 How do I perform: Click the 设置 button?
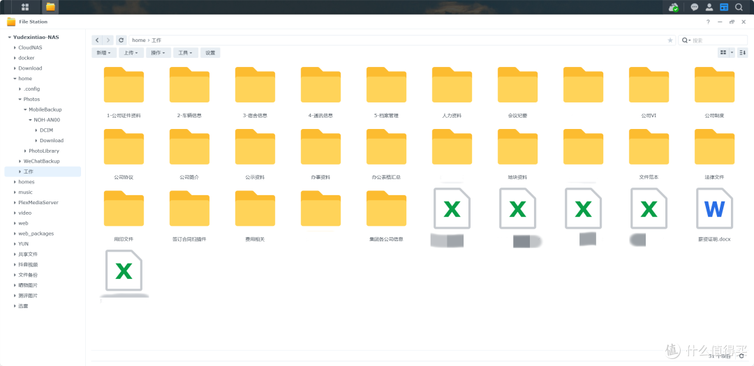(210, 53)
